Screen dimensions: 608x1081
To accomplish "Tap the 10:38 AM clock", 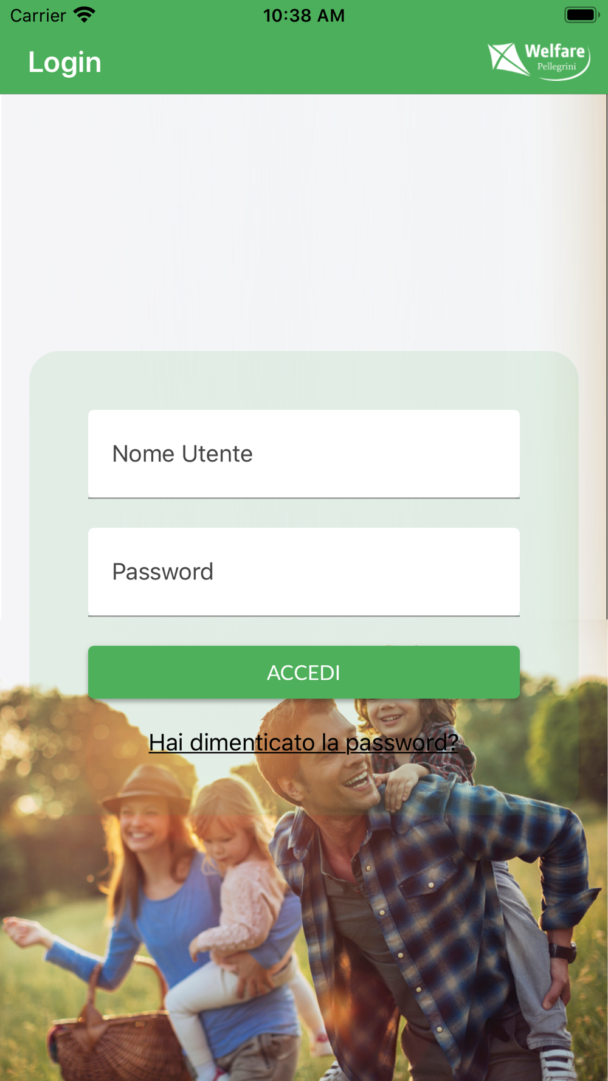I will click(304, 15).
